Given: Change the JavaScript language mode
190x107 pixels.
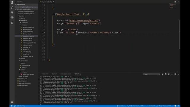Looking at the screenshot, I should pyautogui.click(x=152, y=106).
